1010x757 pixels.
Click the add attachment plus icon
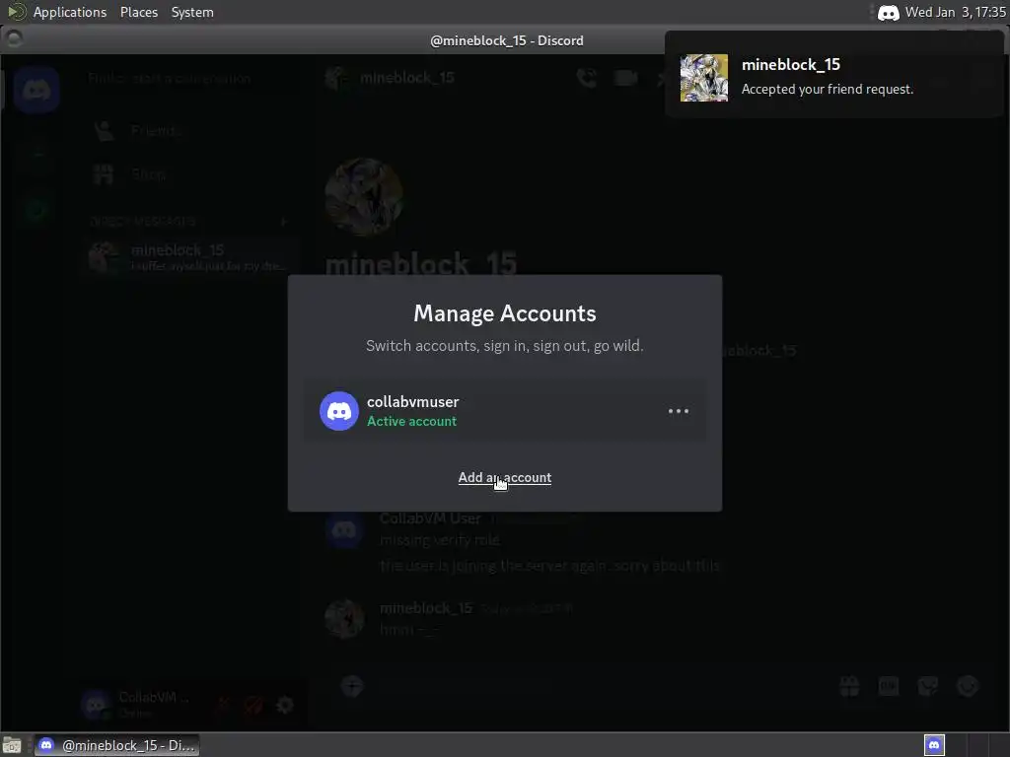(x=352, y=686)
